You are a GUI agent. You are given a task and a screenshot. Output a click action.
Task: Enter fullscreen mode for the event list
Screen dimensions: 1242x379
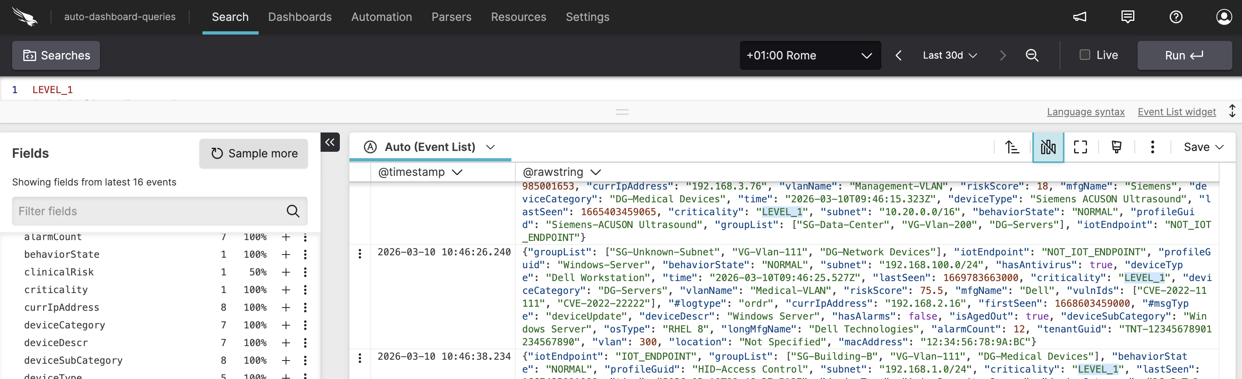point(1081,147)
